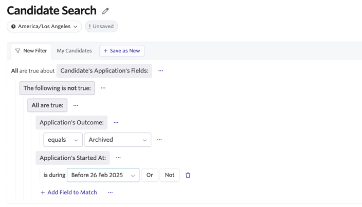Viewport: 362px width, 207px height.
Task: Click Save as New button
Action: point(122,51)
